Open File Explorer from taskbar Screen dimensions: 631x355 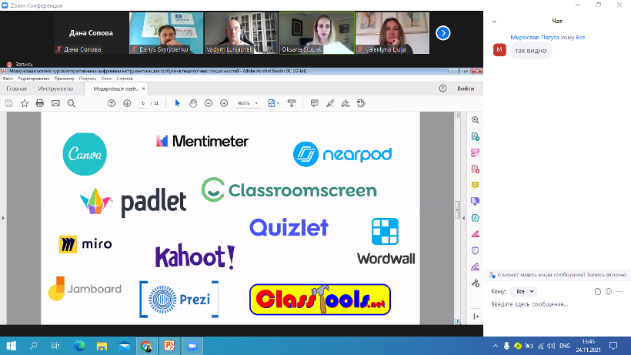(102, 346)
